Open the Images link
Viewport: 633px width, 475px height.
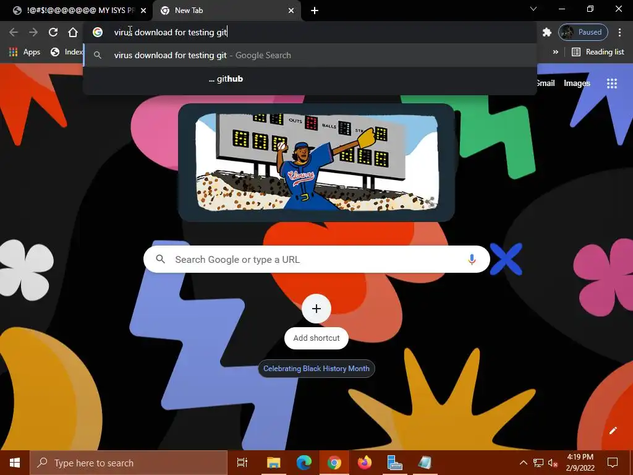pos(577,83)
